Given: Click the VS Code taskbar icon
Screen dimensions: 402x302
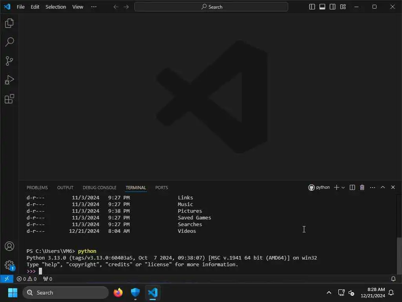Looking at the screenshot, I should click(x=153, y=293).
